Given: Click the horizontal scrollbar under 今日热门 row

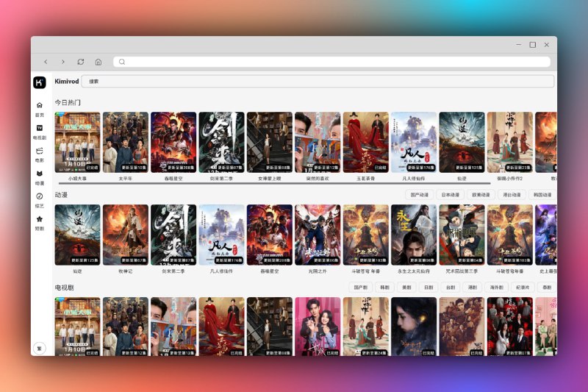Looking at the screenshot, I should click(274, 183).
